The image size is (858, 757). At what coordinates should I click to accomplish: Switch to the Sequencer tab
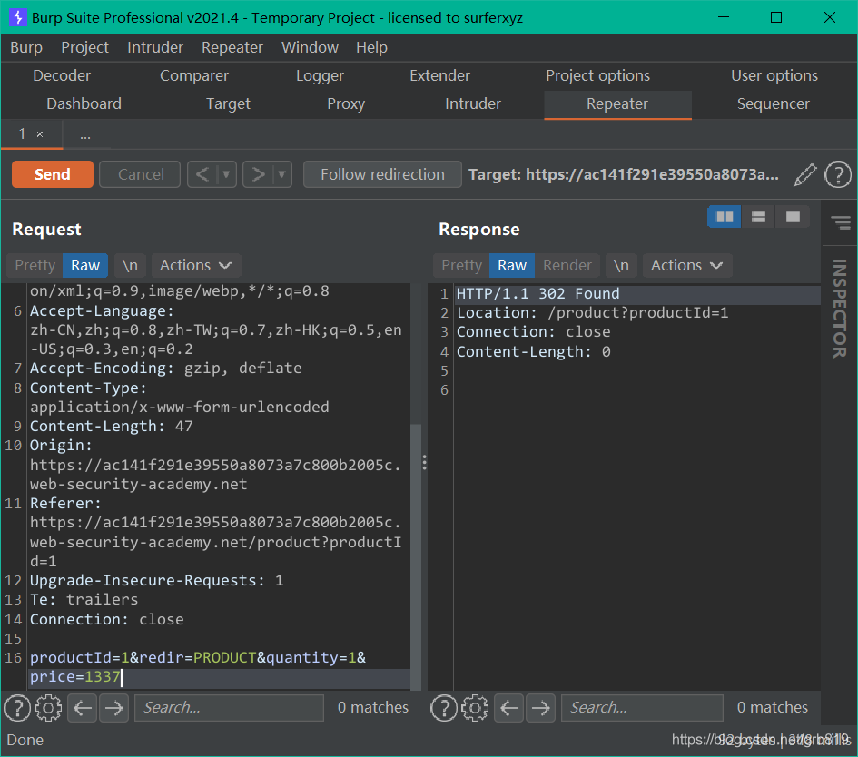pos(773,103)
